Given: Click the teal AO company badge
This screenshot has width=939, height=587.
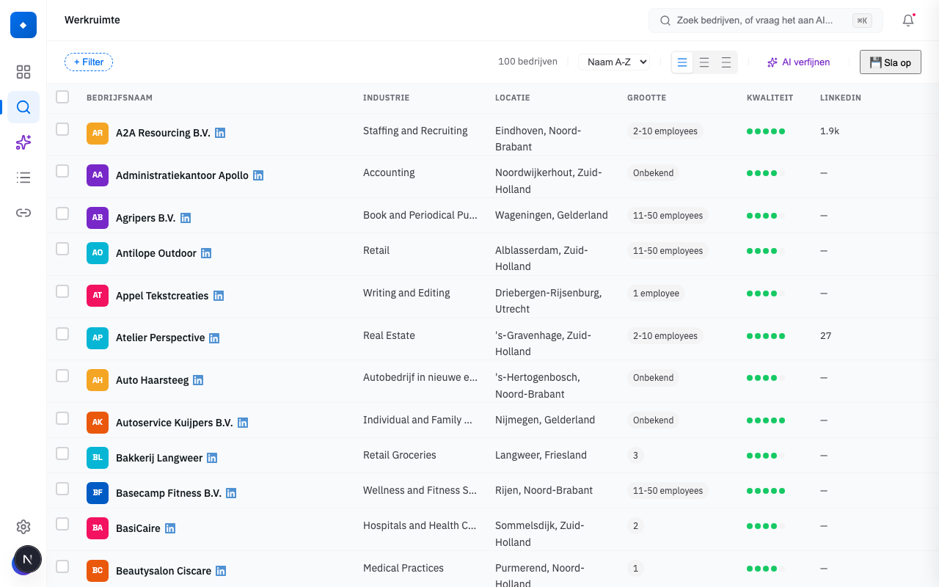Looking at the screenshot, I should 98,253.
